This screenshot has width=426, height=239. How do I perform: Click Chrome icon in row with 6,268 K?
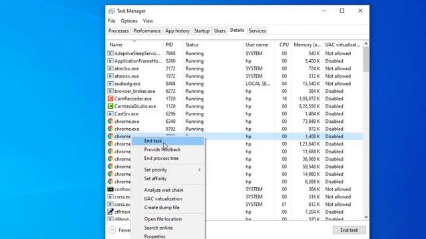pyautogui.click(x=110, y=181)
